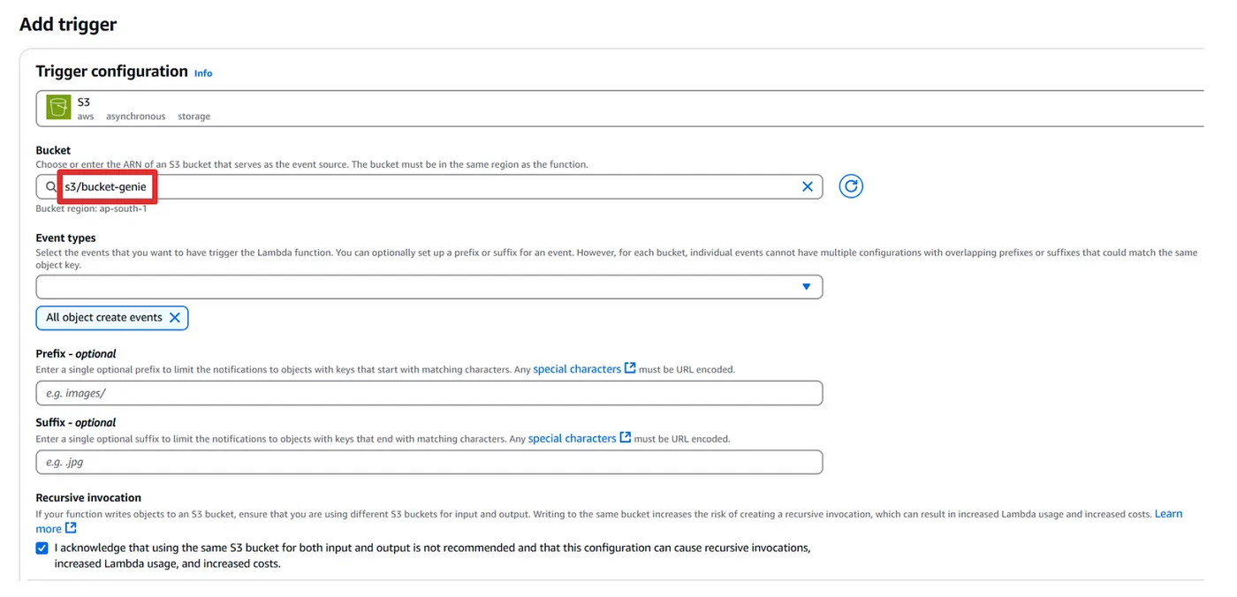
Task: Open external link icon next to Prefix special characters
Action: [x=630, y=368]
